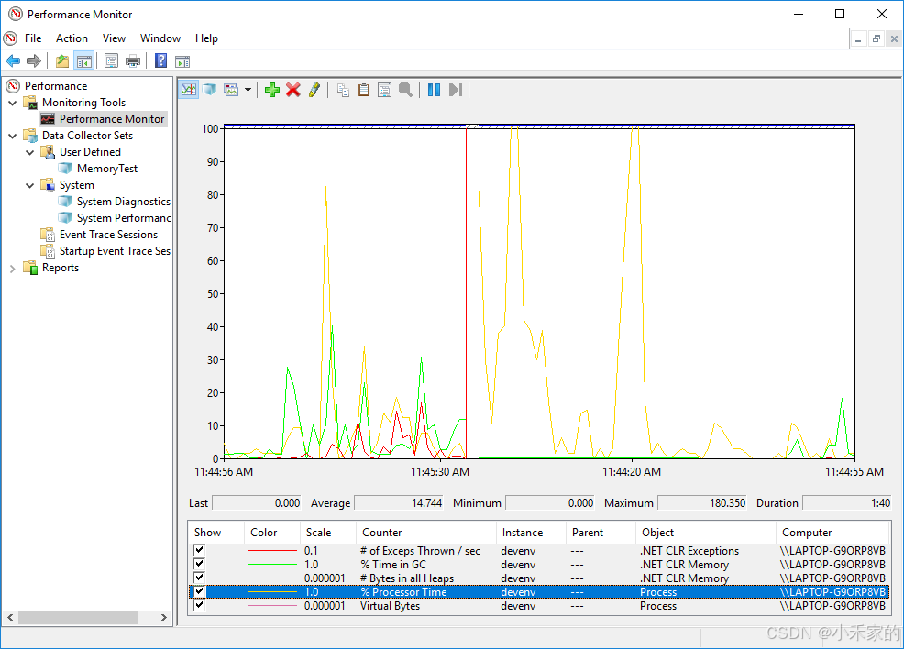Open graph Properties icon
904x649 pixels.
click(384, 90)
